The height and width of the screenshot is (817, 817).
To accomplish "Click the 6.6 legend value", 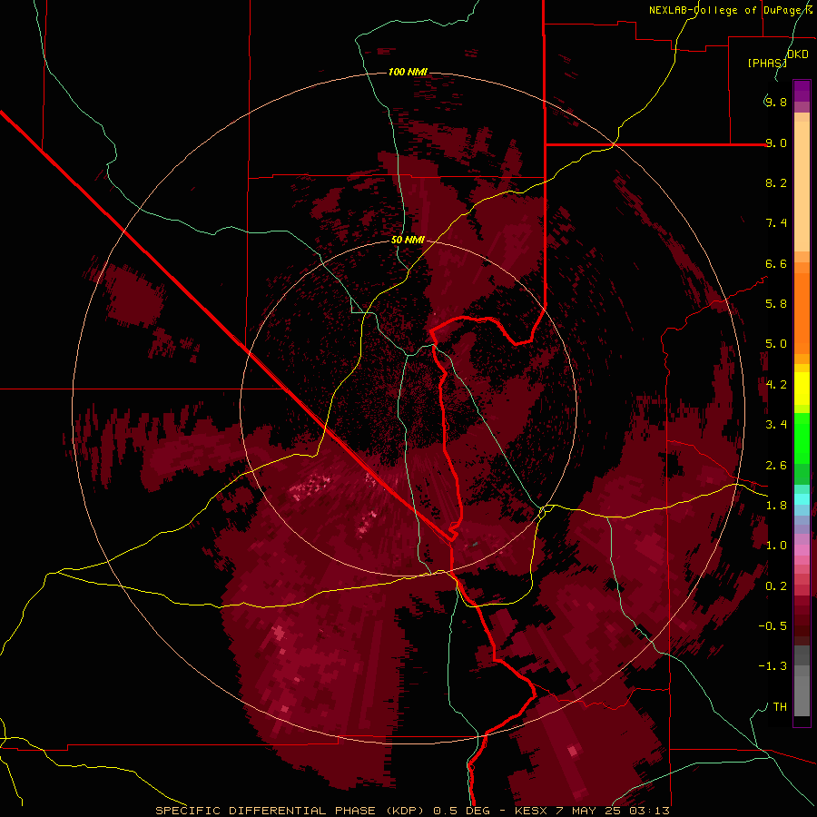I will click(776, 263).
